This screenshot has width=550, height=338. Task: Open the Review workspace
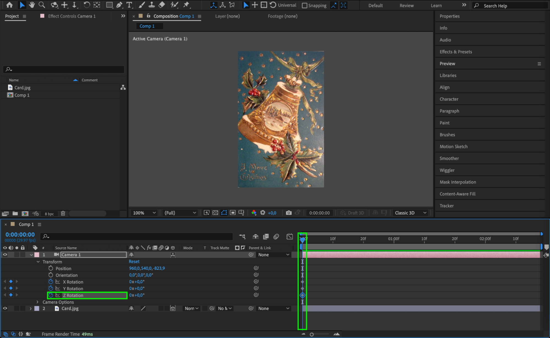coord(406,6)
